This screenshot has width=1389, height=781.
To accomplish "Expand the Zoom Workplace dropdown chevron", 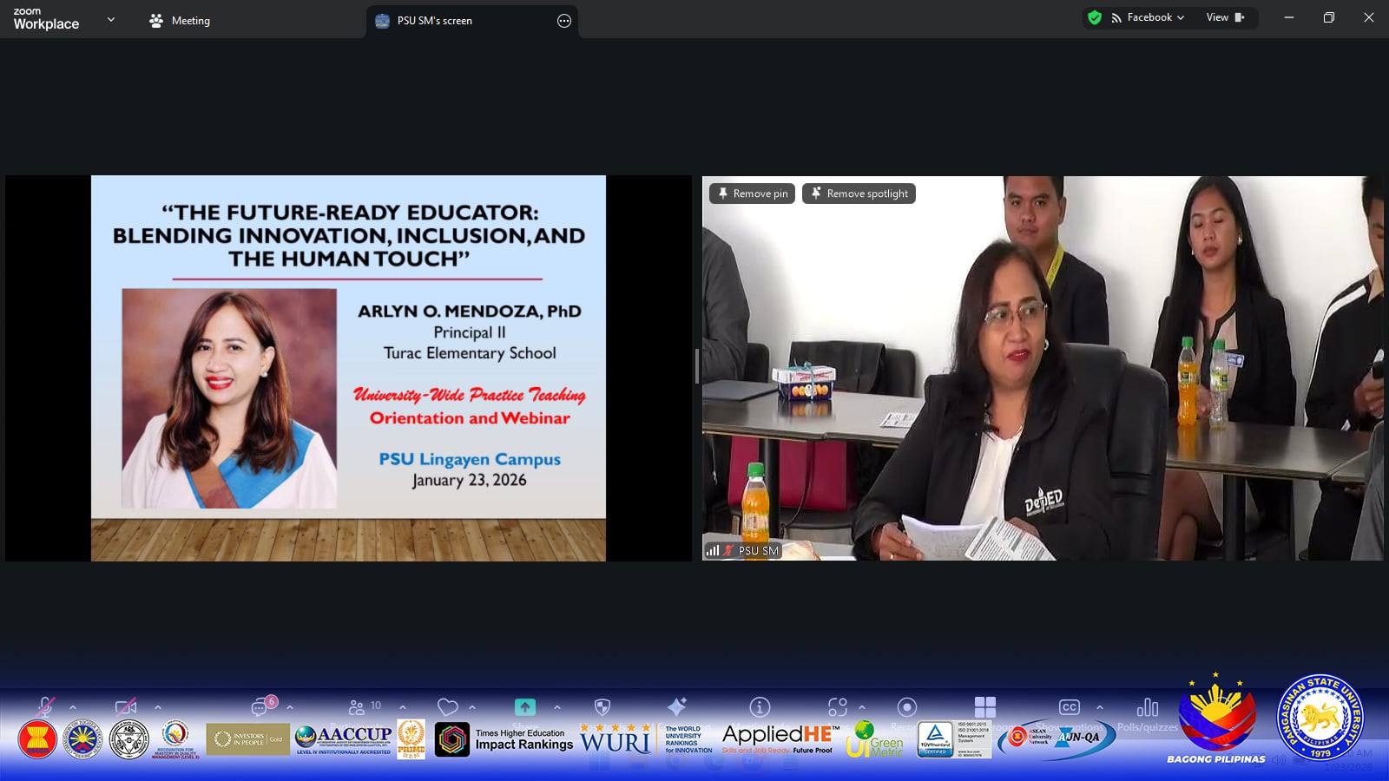I will click(110, 20).
